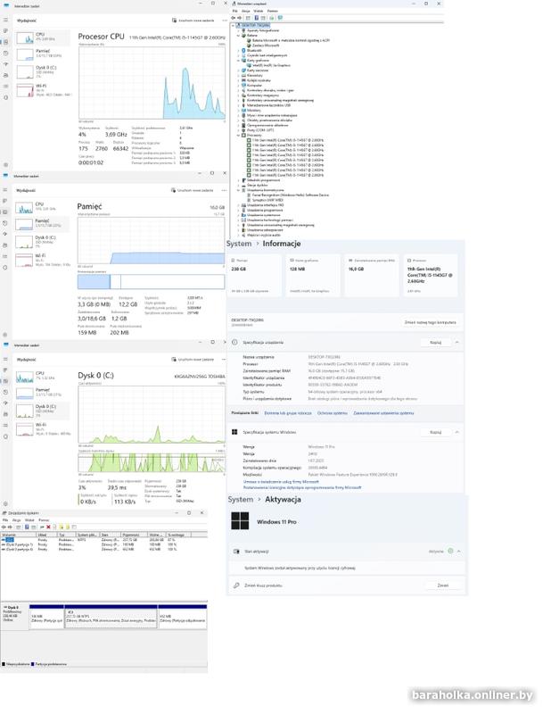Click Uruchom nowe zadanie in CPU Task Manager

(x=193, y=21)
